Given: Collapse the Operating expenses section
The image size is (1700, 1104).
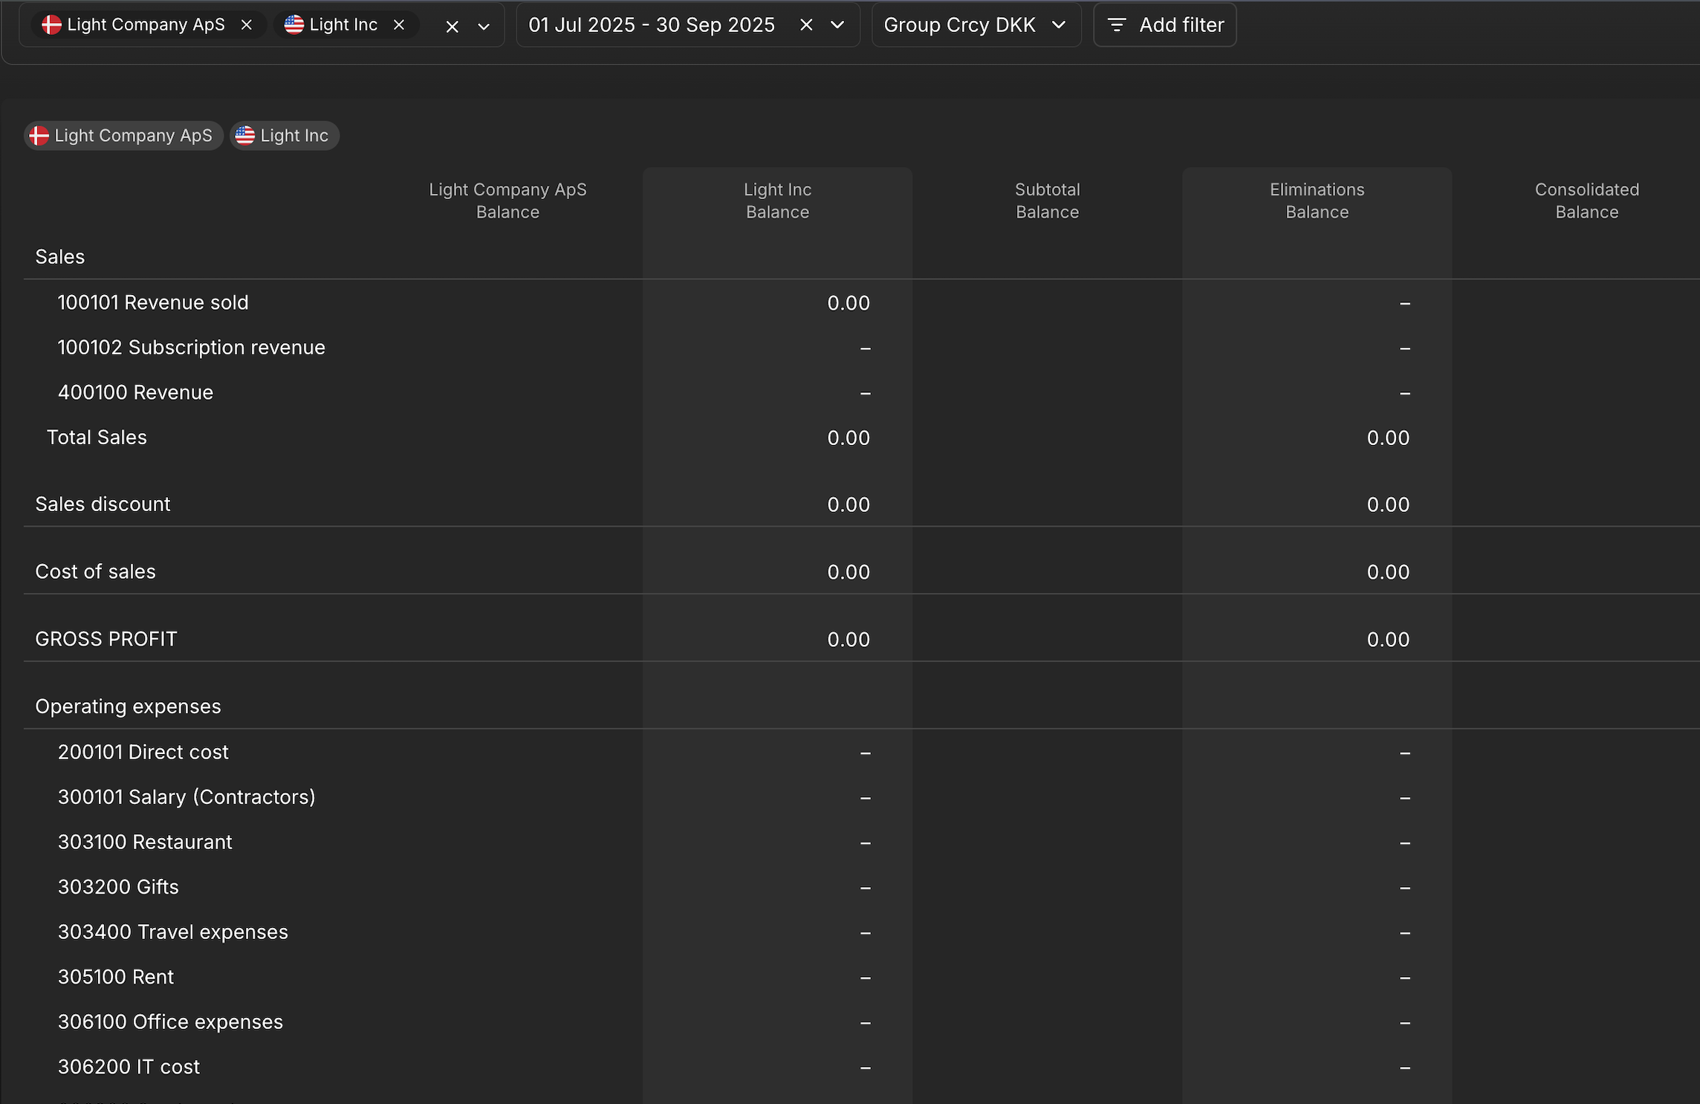Looking at the screenshot, I should point(128,707).
